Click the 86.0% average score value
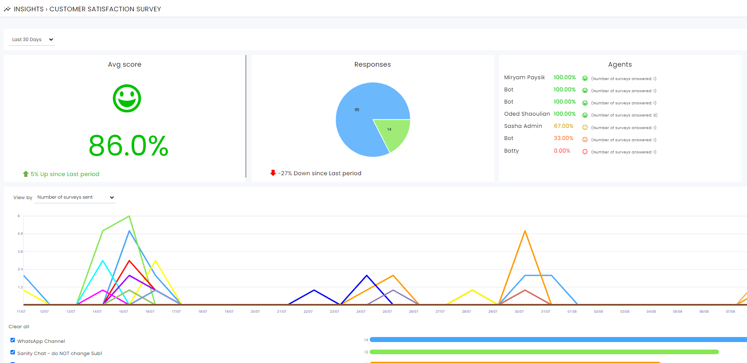The width and height of the screenshot is (747, 363). click(x=128, y=146)
